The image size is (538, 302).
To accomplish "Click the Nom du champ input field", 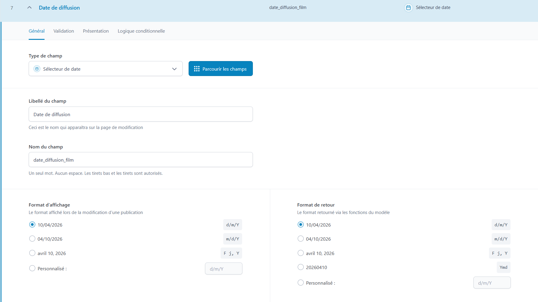I will pyautogui.click(x=140, y=160).
